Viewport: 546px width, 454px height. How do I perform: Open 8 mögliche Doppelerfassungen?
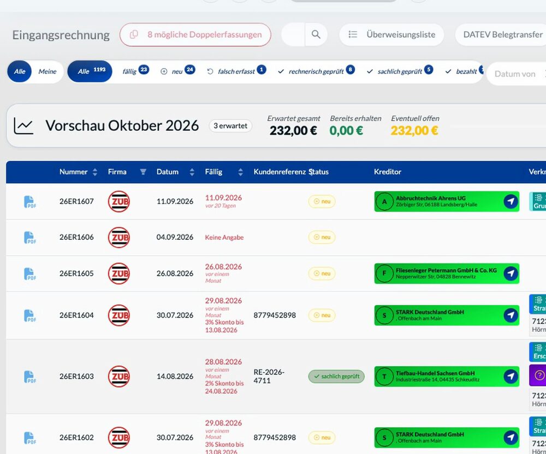point(195,34)
